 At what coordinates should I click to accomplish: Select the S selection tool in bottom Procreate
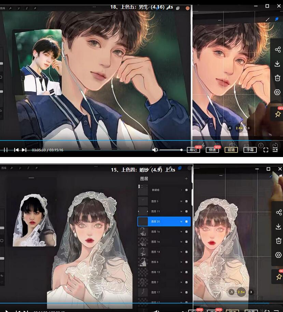point(28,168)
